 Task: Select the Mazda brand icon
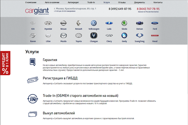pyautogui.click(x=63, y=36)
